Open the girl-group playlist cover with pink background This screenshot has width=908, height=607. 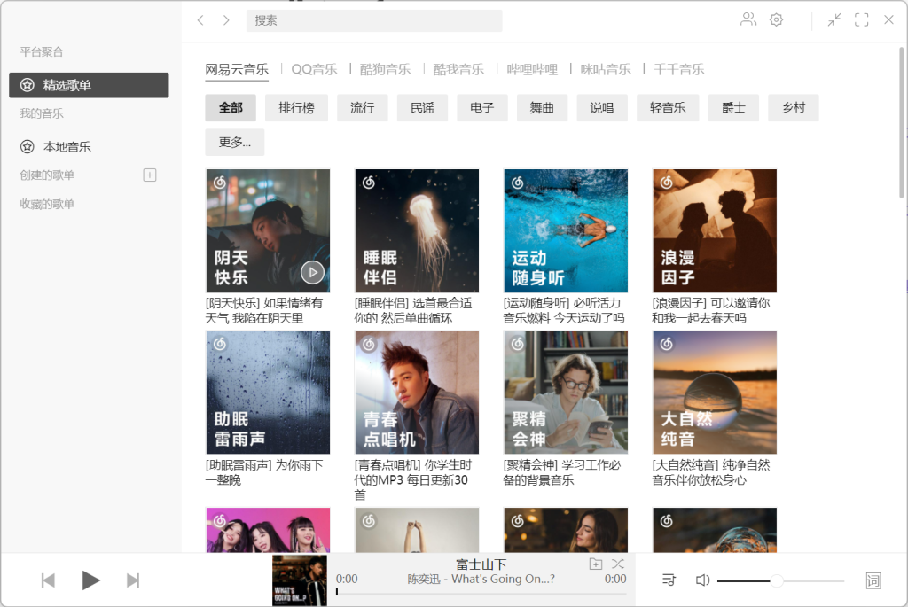point(268,530)
